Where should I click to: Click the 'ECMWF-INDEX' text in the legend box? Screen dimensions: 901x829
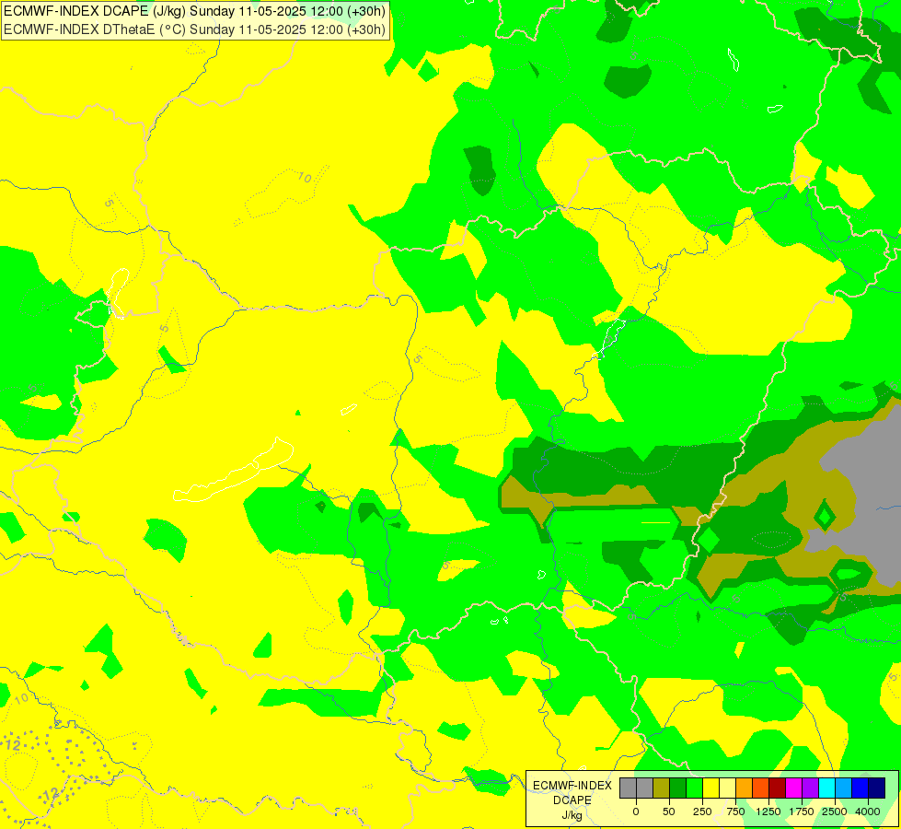point(572,786)
